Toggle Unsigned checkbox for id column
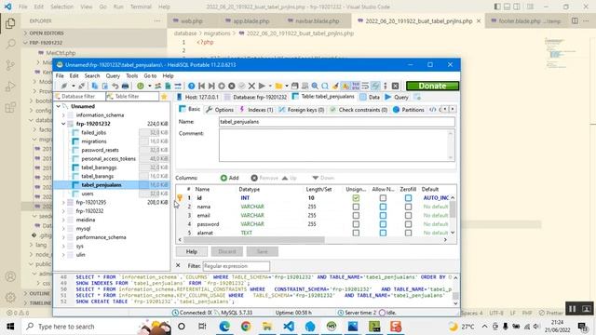This screenshot has height=335, width=596. coord(356,198)
